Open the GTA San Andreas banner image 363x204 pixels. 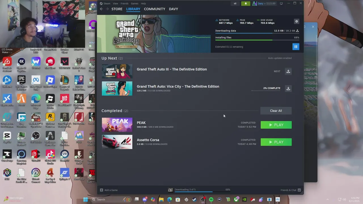coord(154,34)
